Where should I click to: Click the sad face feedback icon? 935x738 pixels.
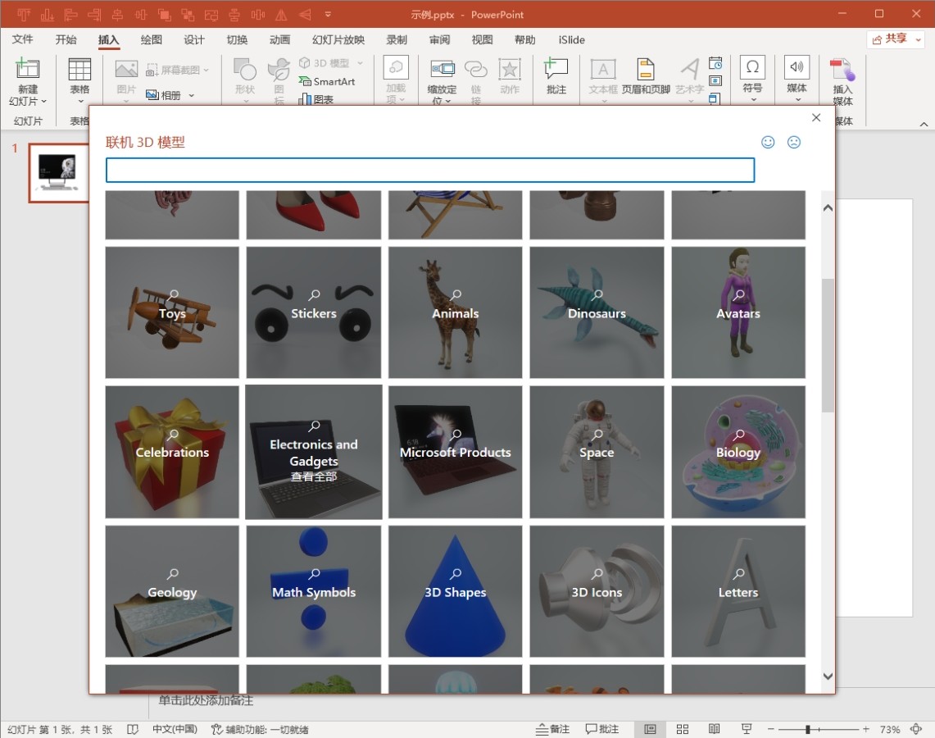[793, 142]
